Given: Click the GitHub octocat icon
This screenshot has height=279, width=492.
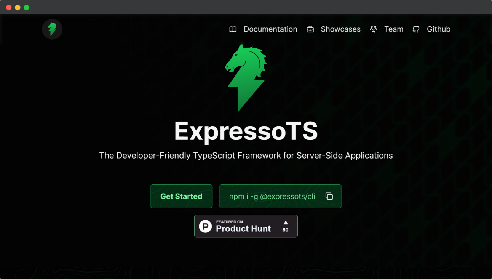Looking at the screenshot, I should point(416,29).
